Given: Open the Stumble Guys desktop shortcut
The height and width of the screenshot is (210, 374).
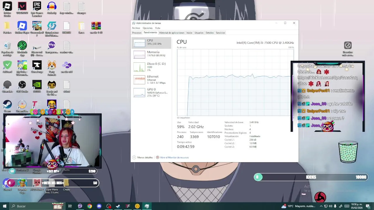Looking at the screenshot, I should (x=22, y=186).
